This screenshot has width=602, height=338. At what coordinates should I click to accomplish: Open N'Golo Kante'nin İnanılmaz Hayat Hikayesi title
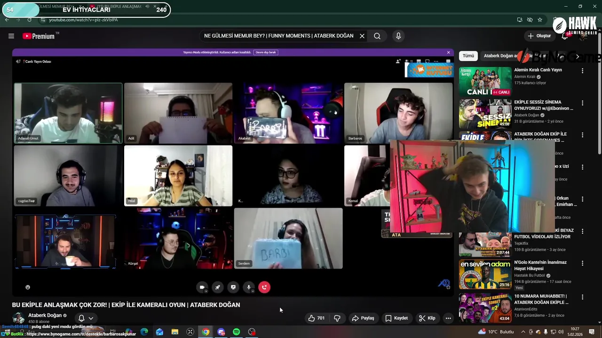coord(540,265)
